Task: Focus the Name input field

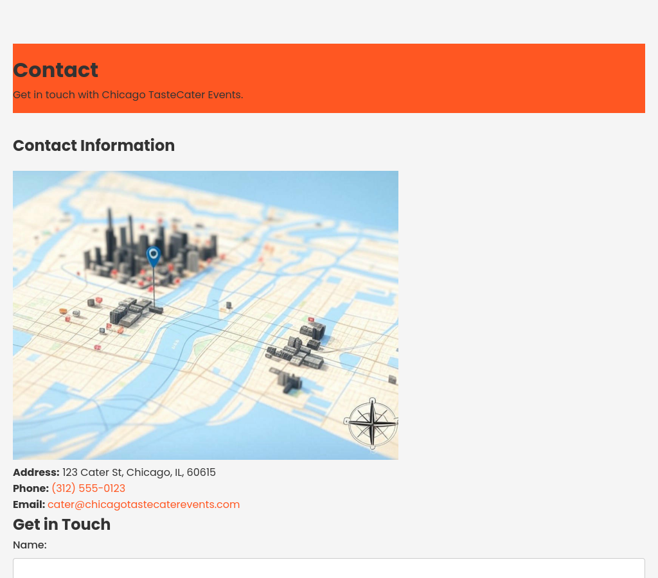Action: click(328, 568)
